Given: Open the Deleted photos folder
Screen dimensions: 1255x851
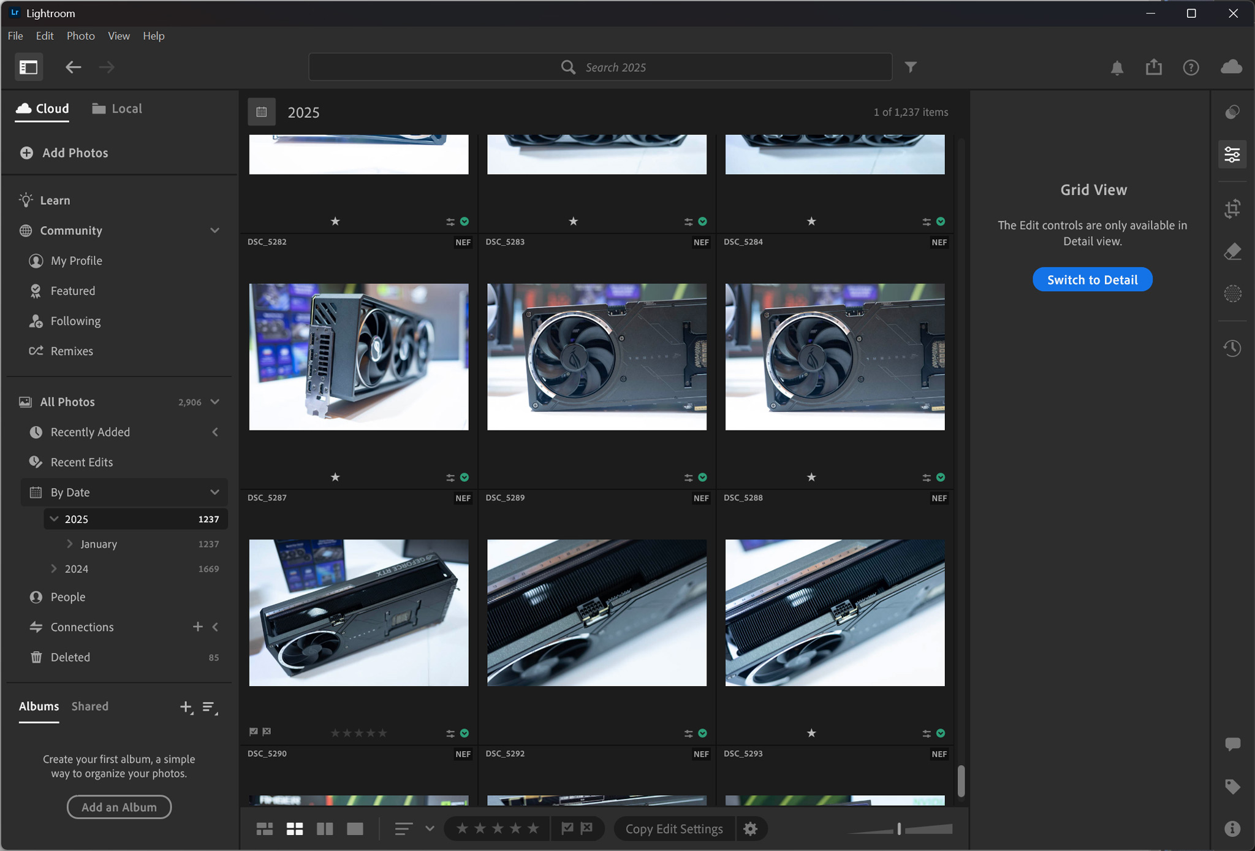Looking at the screenshot, I should point(124,657).
